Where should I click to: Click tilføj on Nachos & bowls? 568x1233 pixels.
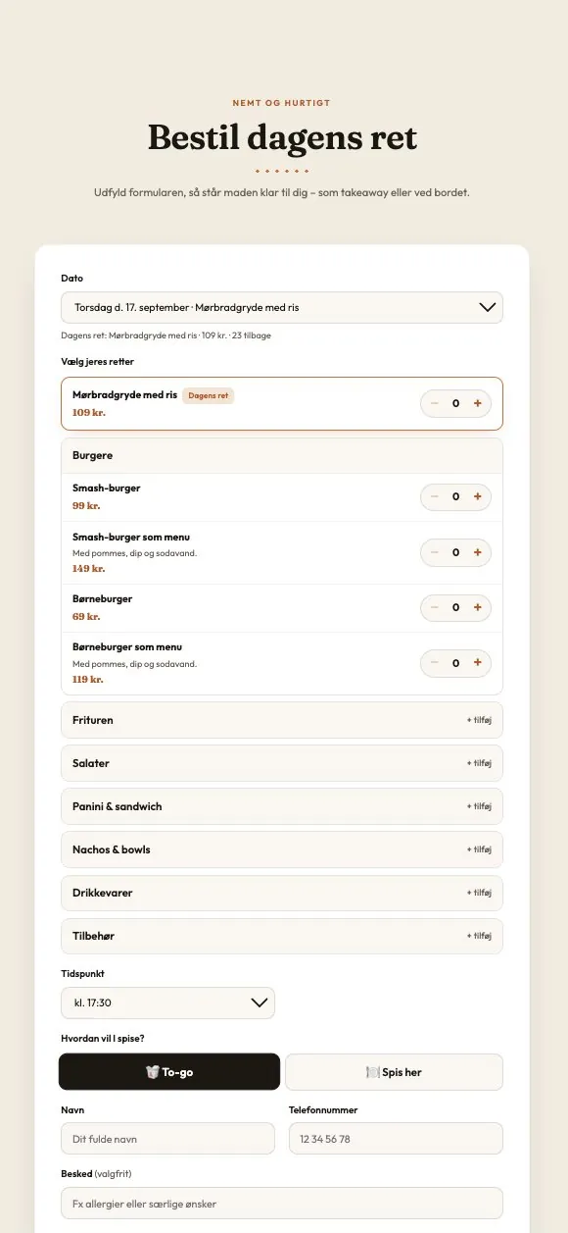pyautogui.click(x=479, y=849)
